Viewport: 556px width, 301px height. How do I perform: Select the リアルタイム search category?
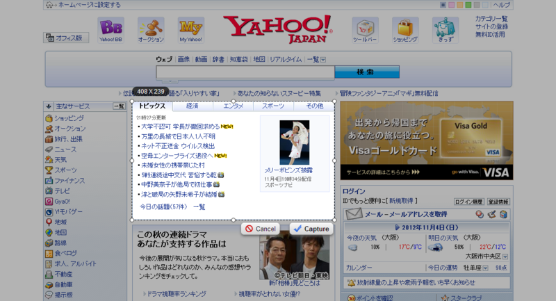(286, 59)
